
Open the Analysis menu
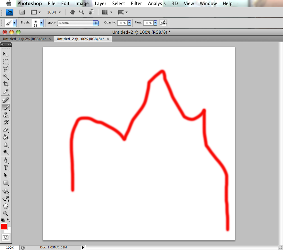pos(157,4)
